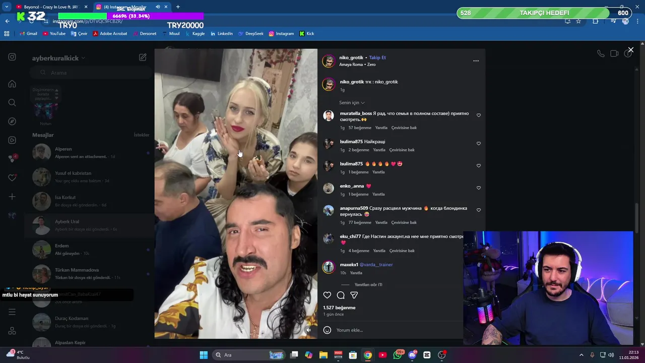The image size is (645, 363).
Task: Reply to muratella_boss comment via Yanıtla
Action: (x=381, y=128)
